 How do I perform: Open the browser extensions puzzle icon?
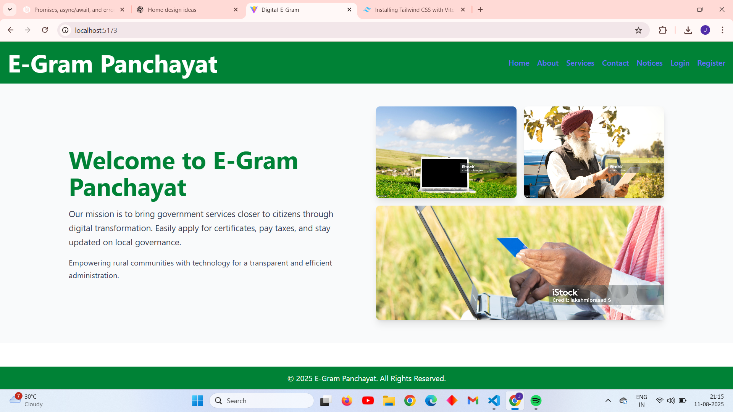pyautogui.click(x=663, y=30)
